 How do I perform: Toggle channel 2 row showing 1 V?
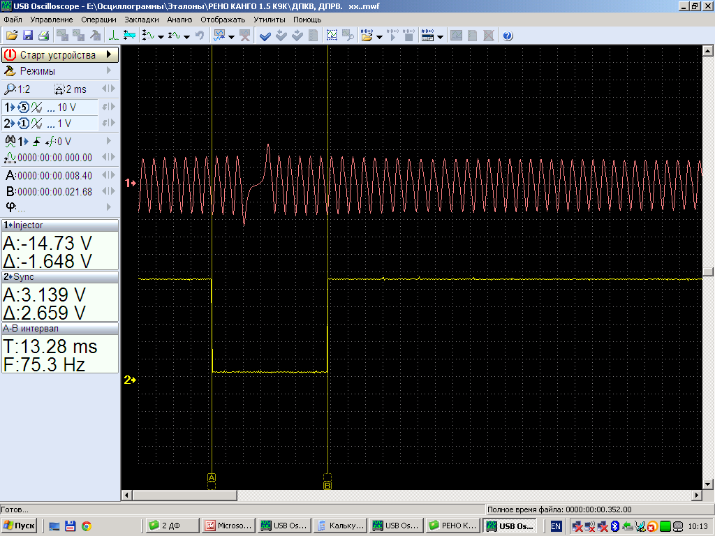[49, 124]
